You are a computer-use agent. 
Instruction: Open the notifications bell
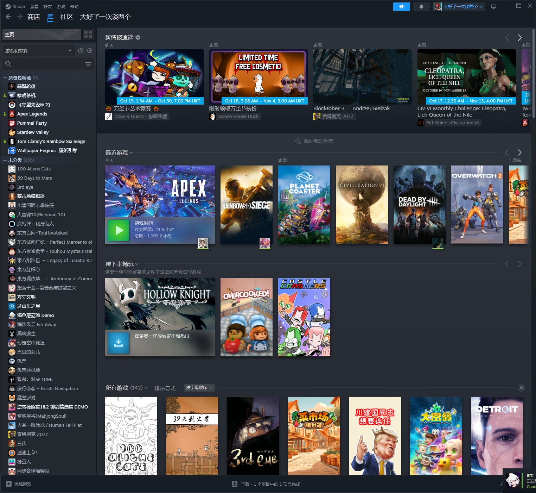pos(421,7)
